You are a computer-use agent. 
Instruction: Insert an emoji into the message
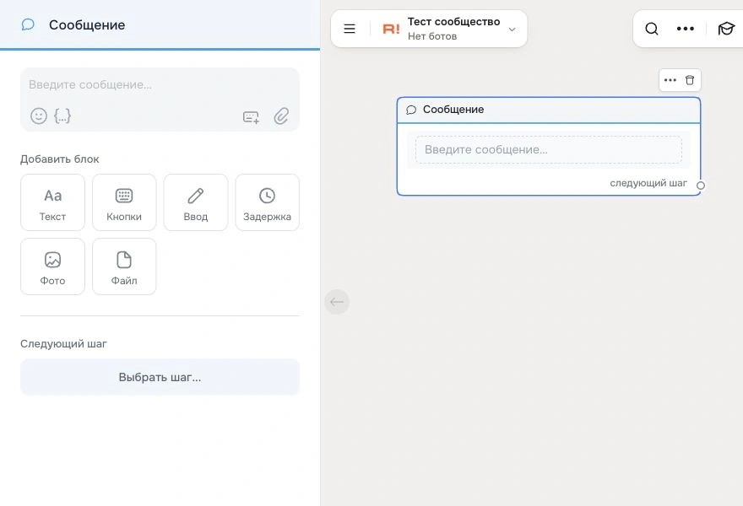click(39, 116)
